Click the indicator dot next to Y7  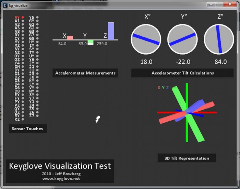pos(37,98)
